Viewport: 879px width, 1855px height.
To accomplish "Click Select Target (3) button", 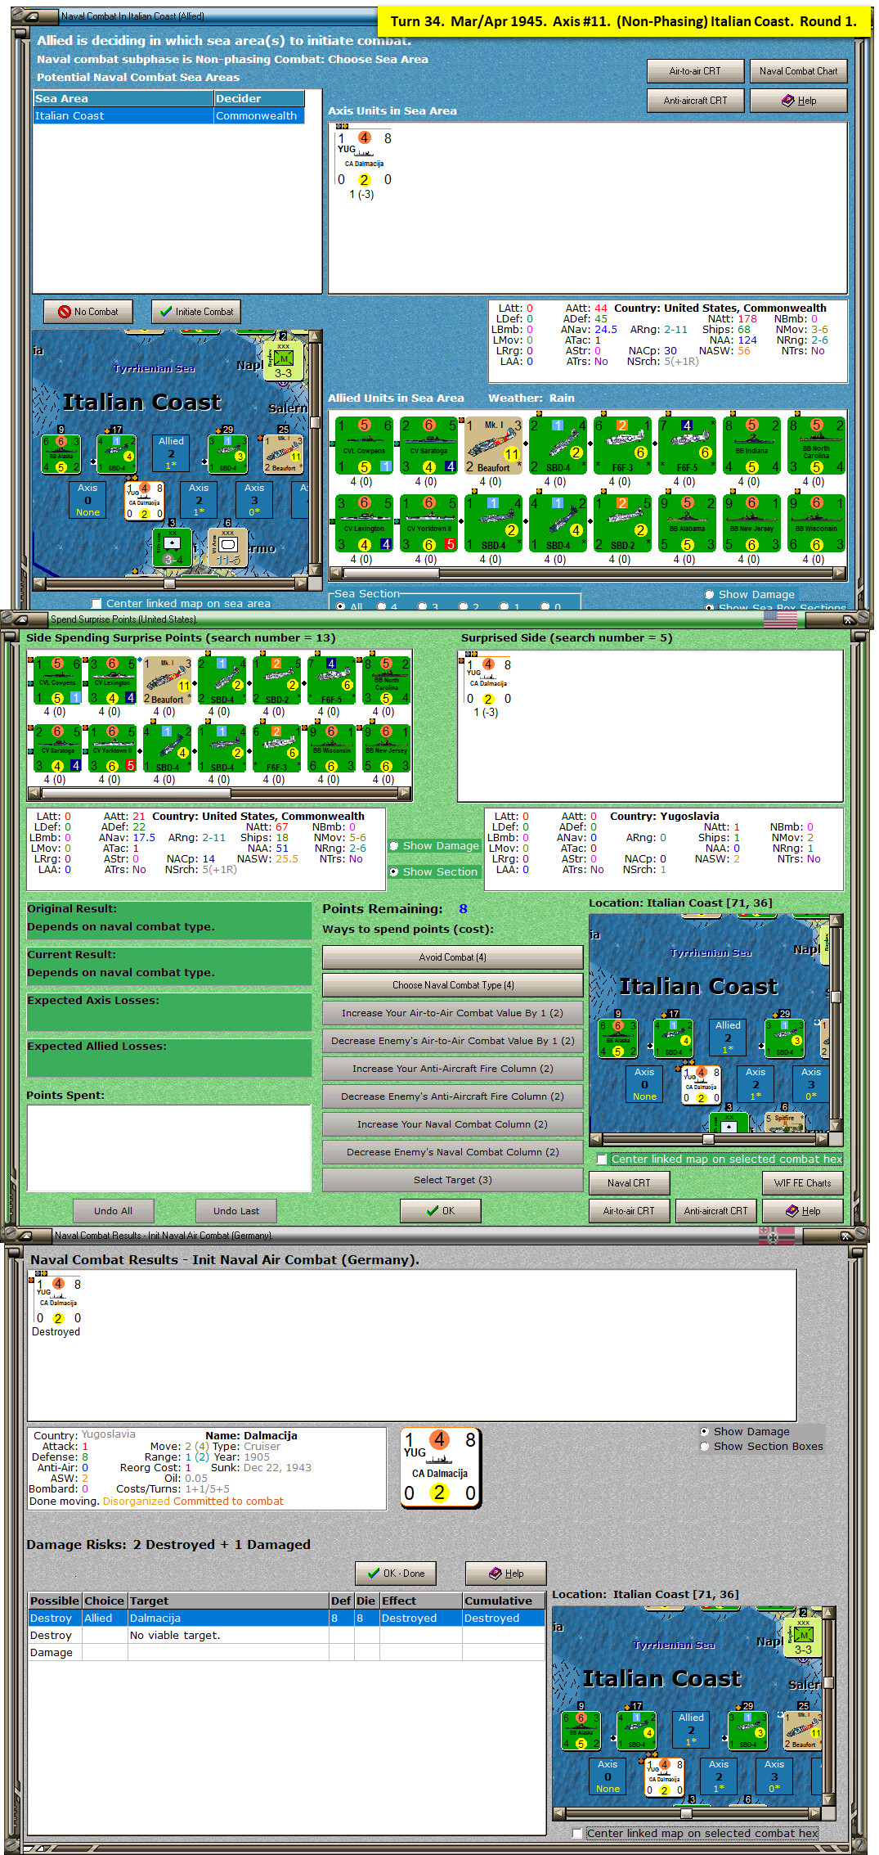I will point(452,1180).
